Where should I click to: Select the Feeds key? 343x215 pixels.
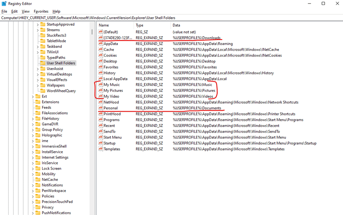[46, 107]
